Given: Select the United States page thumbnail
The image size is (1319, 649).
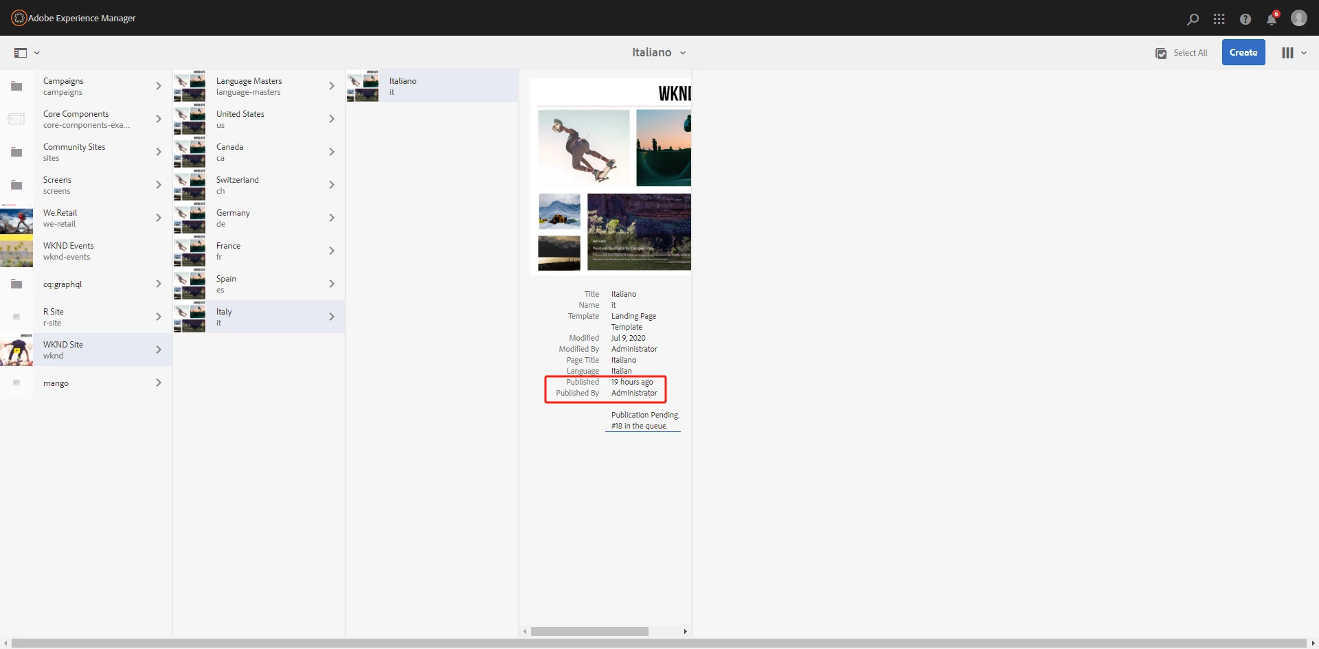Looking at the screenshot, I should click(190, 119).
